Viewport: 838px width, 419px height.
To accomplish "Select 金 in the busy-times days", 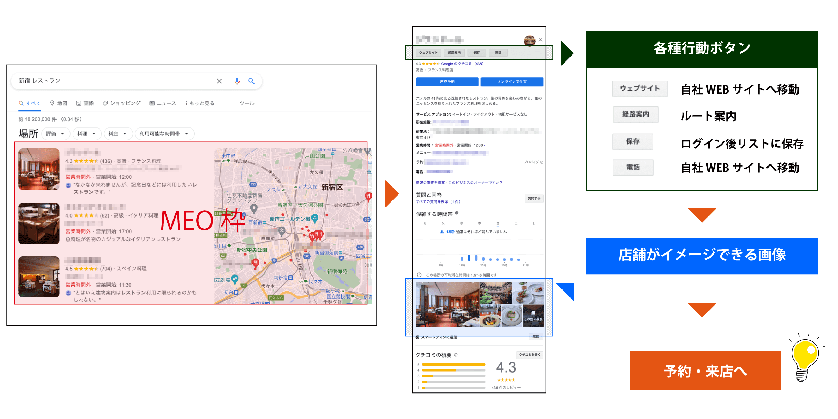I will pos(498,223).
